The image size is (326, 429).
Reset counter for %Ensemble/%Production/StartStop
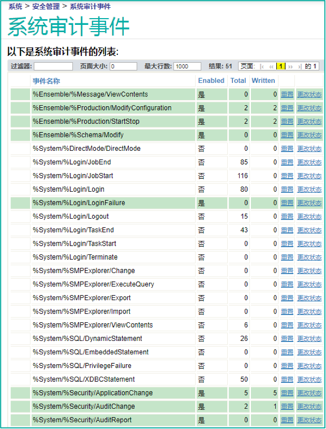287,122
